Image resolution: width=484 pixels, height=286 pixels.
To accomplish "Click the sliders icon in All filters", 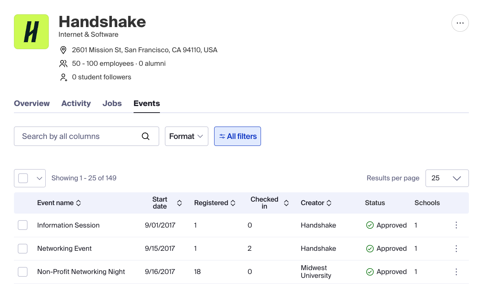I will [222, 136].
